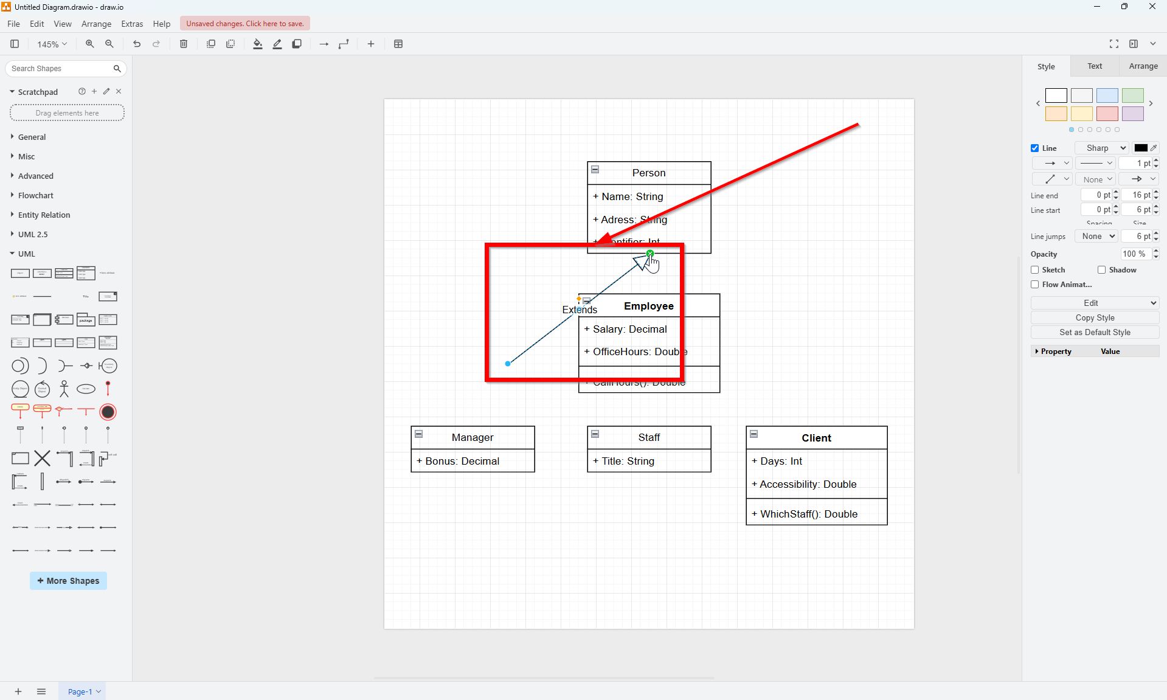This screenshot has height=700, width=1167.
Task: Click the More Shapes button
Action: coord(68,581)
